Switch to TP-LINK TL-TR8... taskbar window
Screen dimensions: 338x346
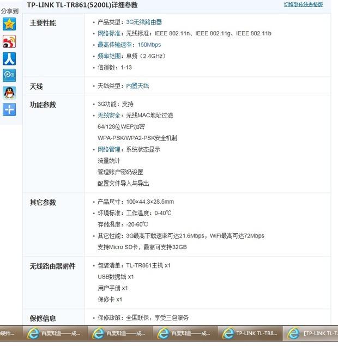click(250, 333)
